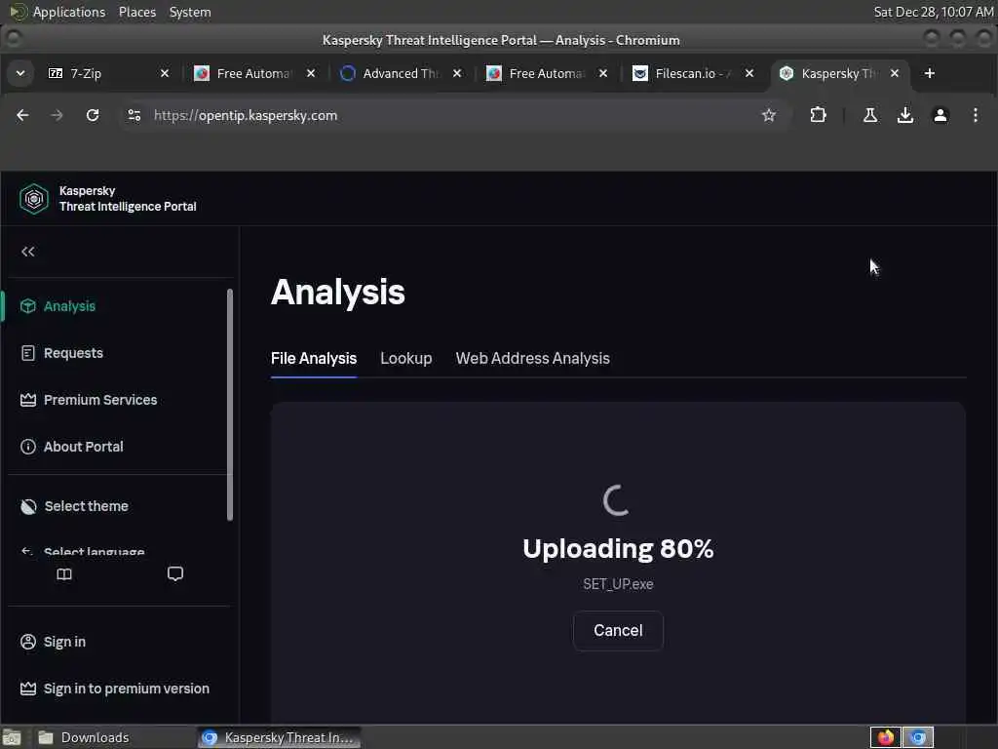The height and width of the screenshot is (749, 998).
Task: Open browser profile icon
Action: [940, 115]
